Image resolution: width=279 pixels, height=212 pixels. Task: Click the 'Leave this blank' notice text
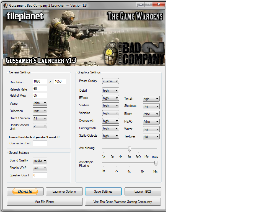(34, 137)
